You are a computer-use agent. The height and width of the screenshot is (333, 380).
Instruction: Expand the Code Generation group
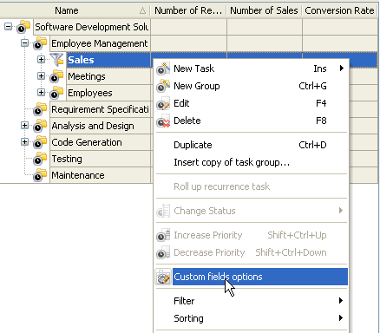point(25,142)
